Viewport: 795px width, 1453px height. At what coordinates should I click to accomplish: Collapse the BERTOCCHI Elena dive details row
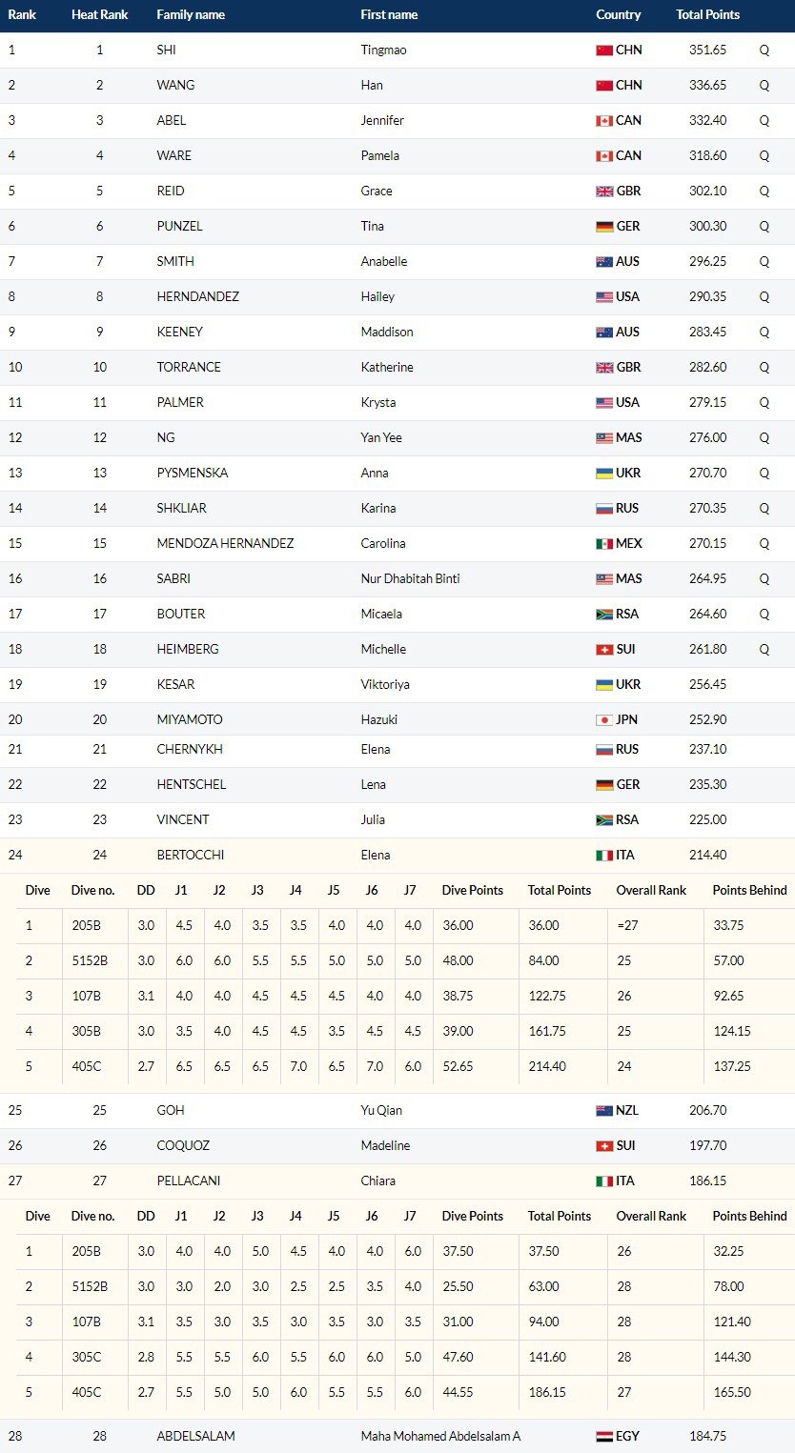tap(397, 855)
